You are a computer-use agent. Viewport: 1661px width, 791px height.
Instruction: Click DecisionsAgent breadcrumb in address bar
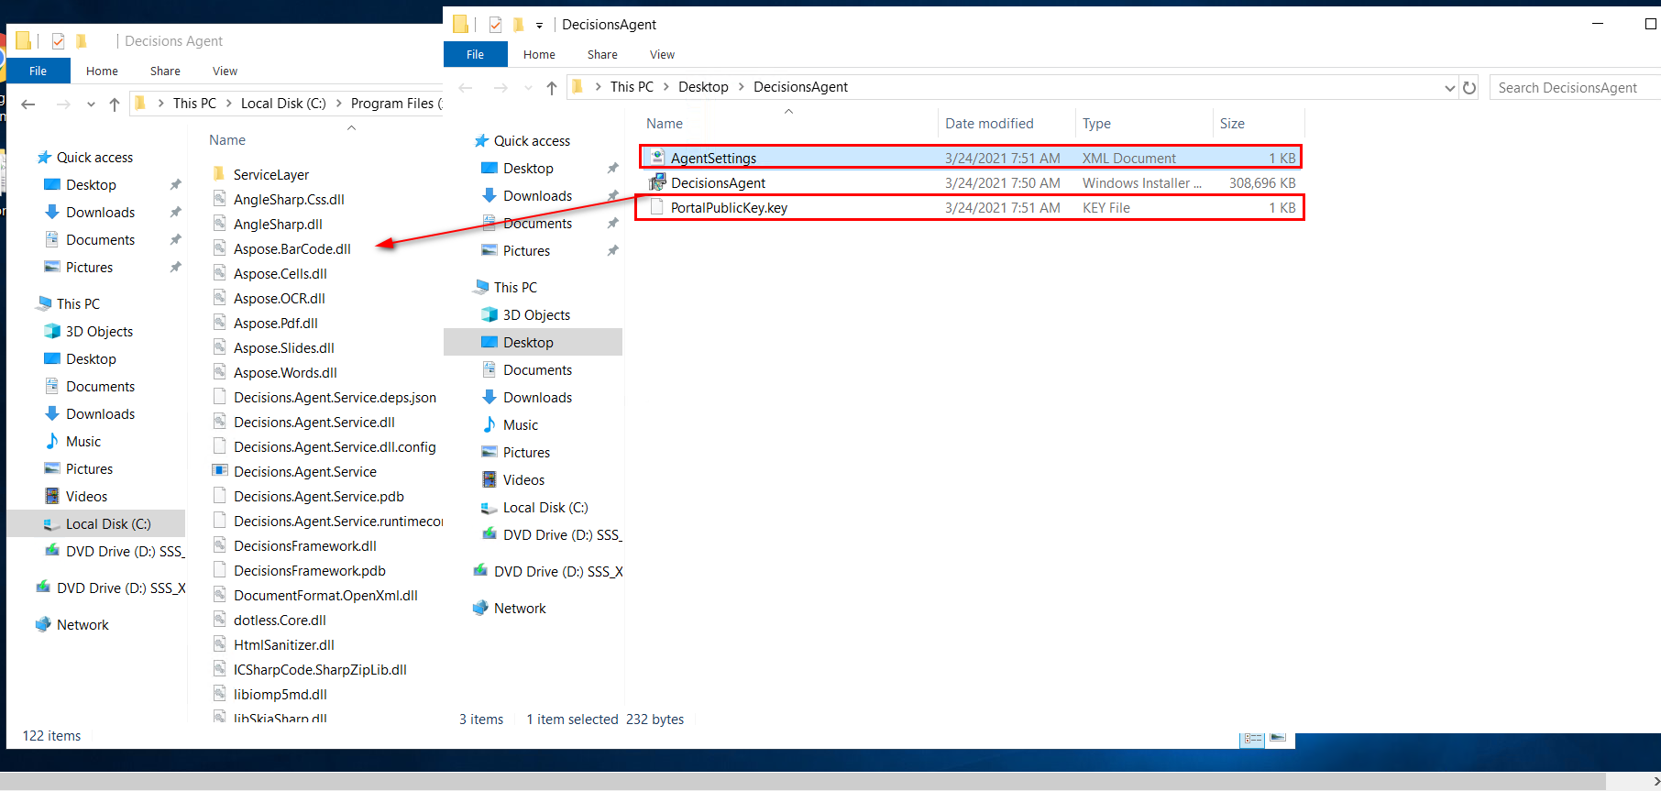[800, 87]
